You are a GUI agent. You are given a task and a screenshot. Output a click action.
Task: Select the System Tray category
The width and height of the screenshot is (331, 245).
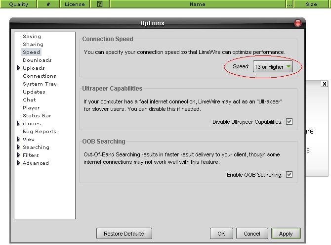point(40,84)
